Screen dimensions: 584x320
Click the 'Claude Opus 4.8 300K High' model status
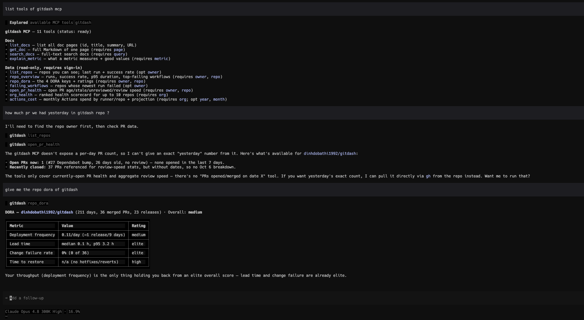pos(33,312)
